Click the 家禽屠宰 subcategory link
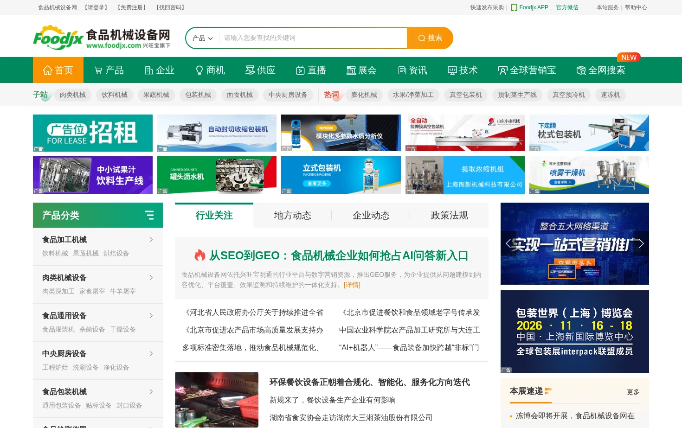 point(92,291)
